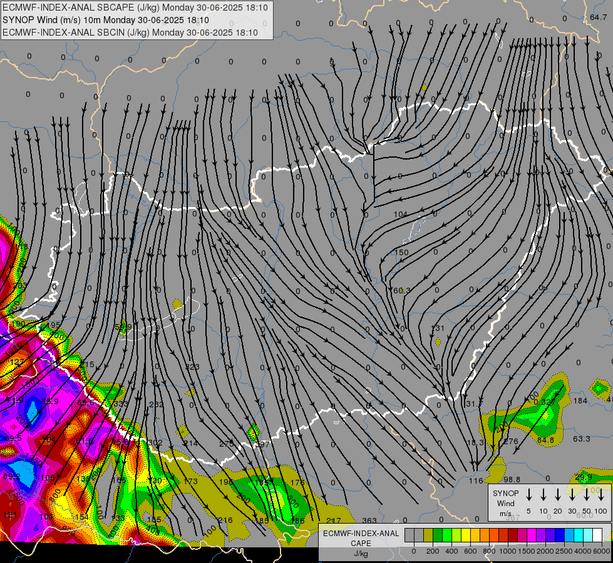The width and height of the screenshot is (613, 563).
Task: Click the 84.8 value in green CAPE patch
Action: click(545, 440)
